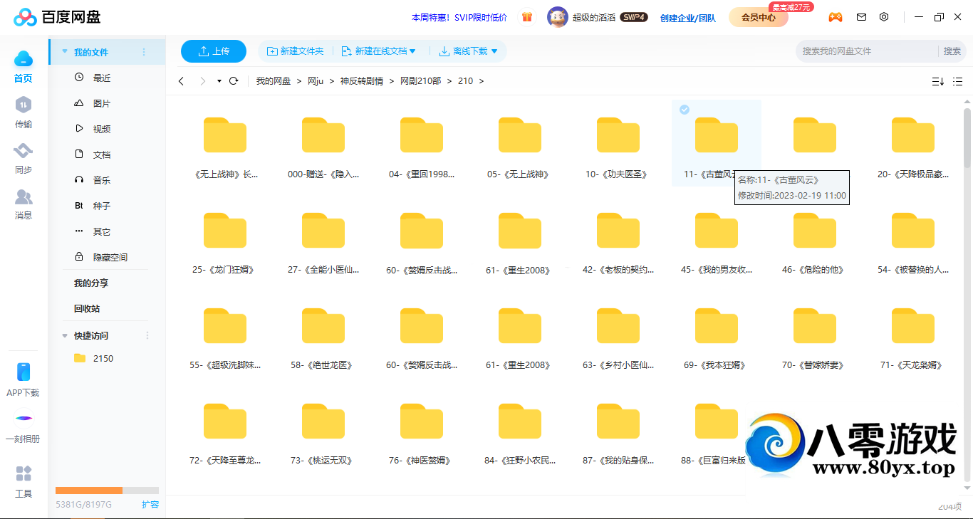
Task: Click the user avatar icon
Action: (x=558, y=17)
